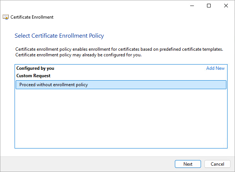This screenshot has height=172, width=235.
Task: Click the Select Certificate Enrollment Policy heading
Action: pos(59,36)
